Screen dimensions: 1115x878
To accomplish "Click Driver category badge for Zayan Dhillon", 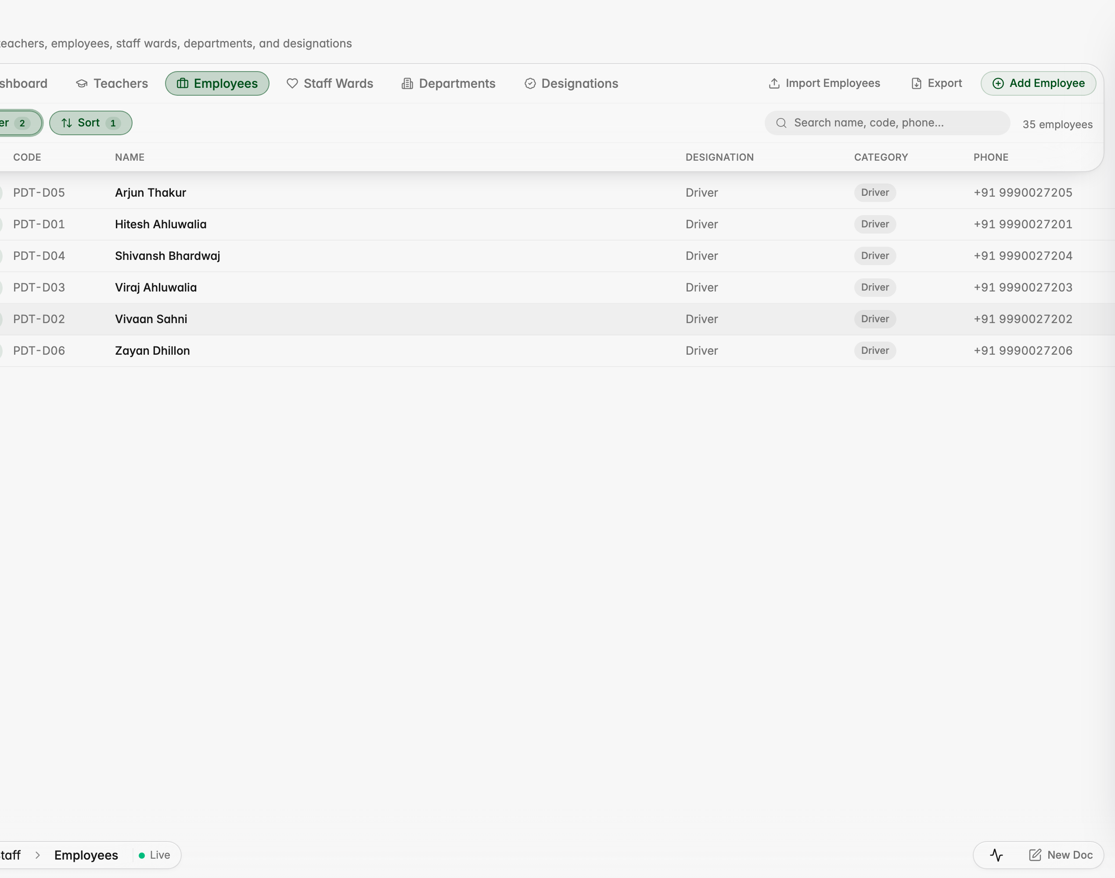I will 875,351.
